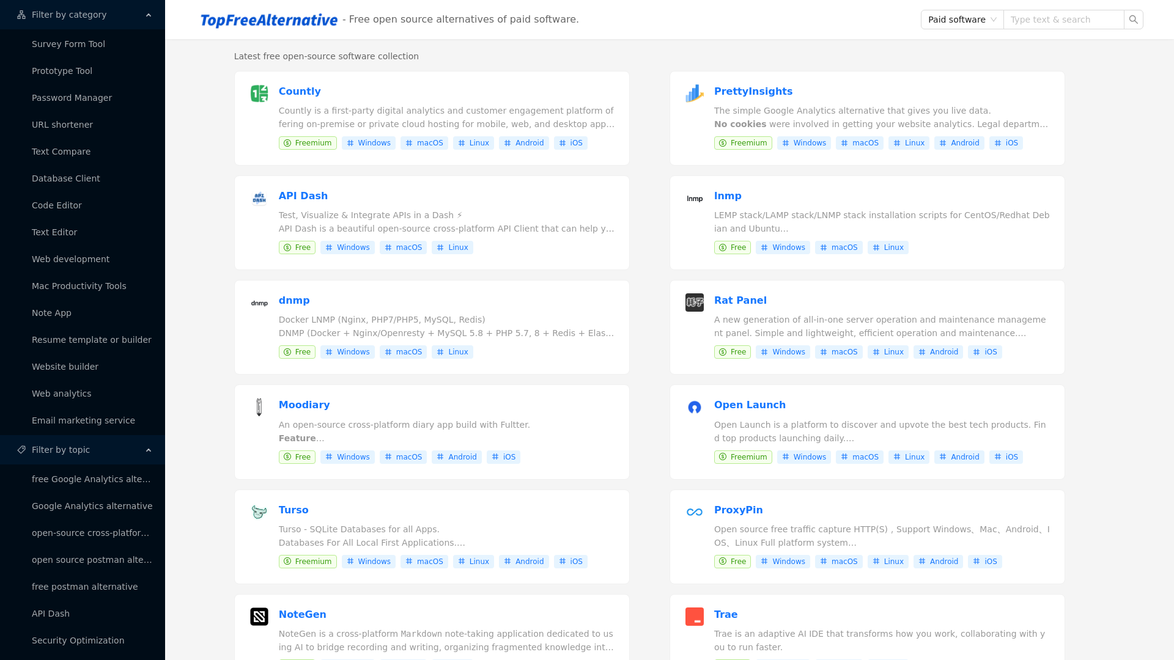Filter by open source postman alternative topic

coord(83,560)
